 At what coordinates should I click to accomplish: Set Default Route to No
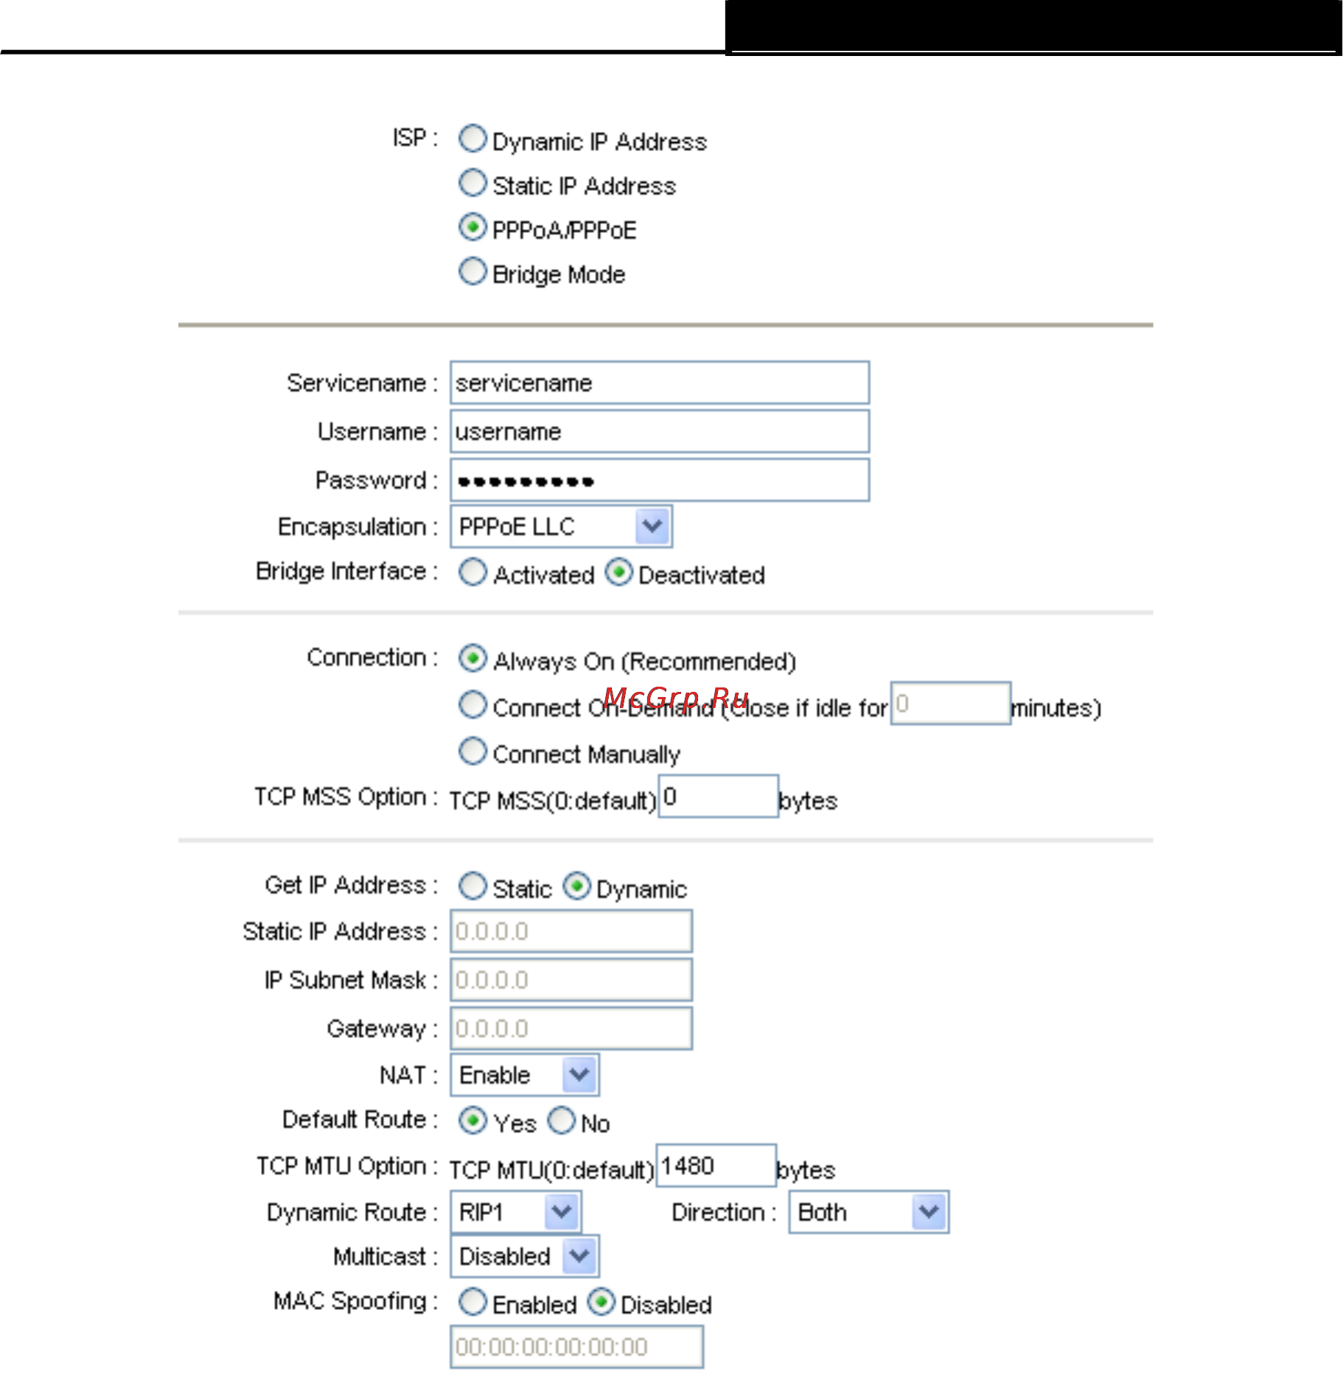561,1121
